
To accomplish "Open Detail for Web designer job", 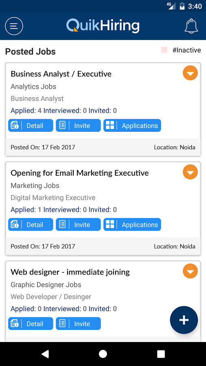I will pyautogui.click(x=31, y=324).
